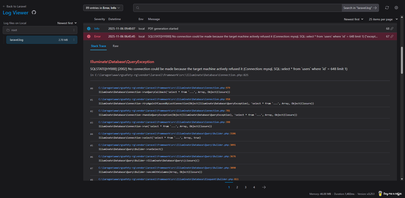Go to page 1

click(229, 187)
